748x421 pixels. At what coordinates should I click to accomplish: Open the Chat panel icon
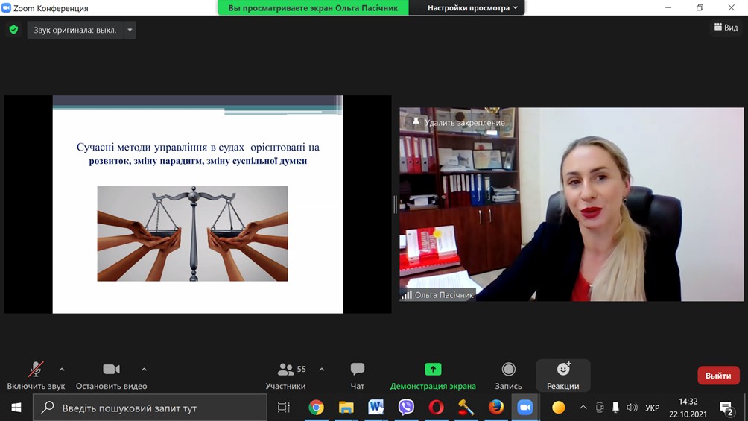click(x=357, y=370)
